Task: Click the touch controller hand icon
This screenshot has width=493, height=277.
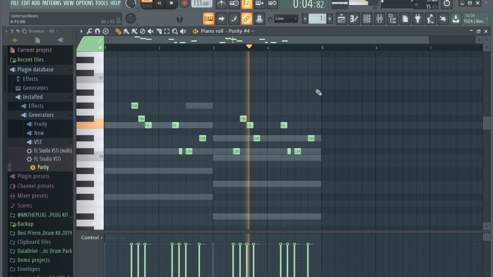Action: pyautogui.click(x=443, y=18)
